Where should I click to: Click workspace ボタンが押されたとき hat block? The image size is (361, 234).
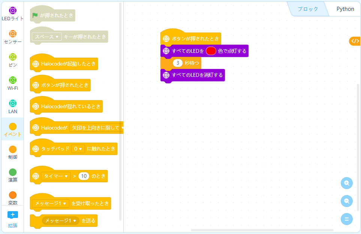[191, 37]
